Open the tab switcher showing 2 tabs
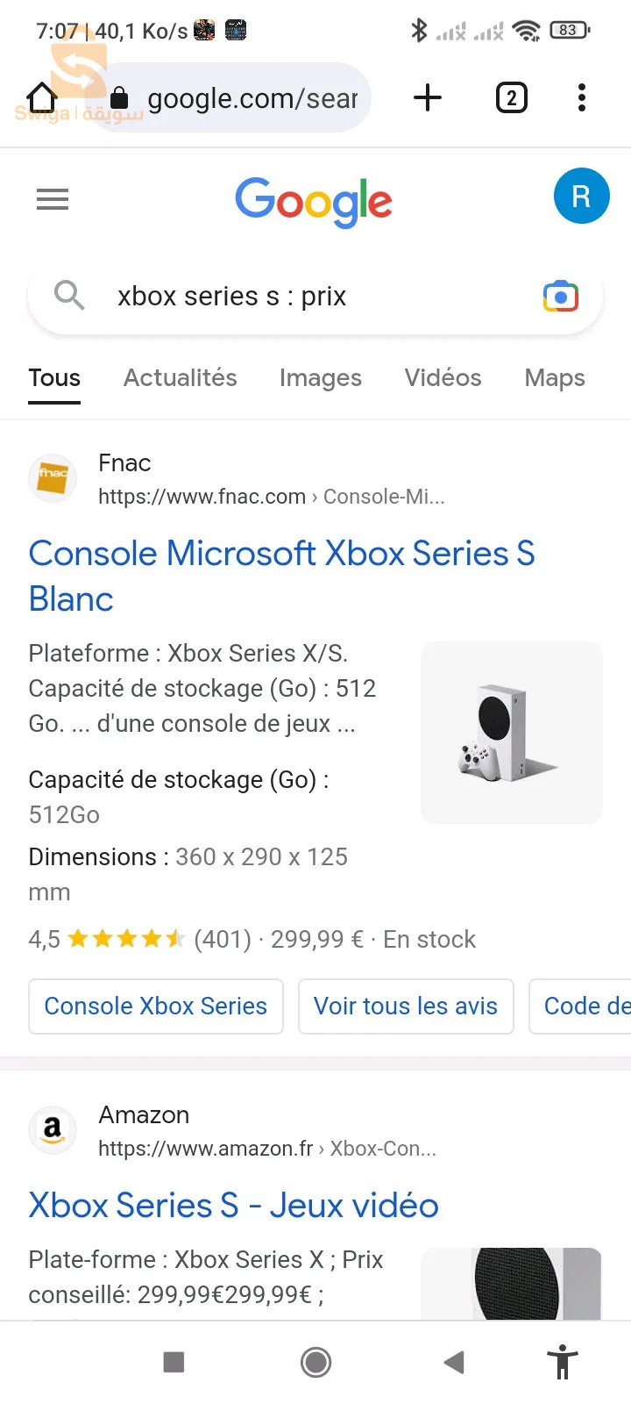 [512, 97]
